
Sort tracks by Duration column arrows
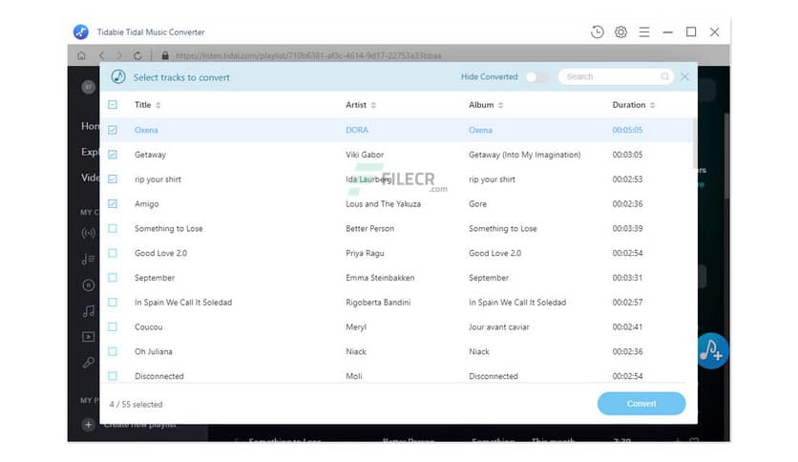pos(653,105)
